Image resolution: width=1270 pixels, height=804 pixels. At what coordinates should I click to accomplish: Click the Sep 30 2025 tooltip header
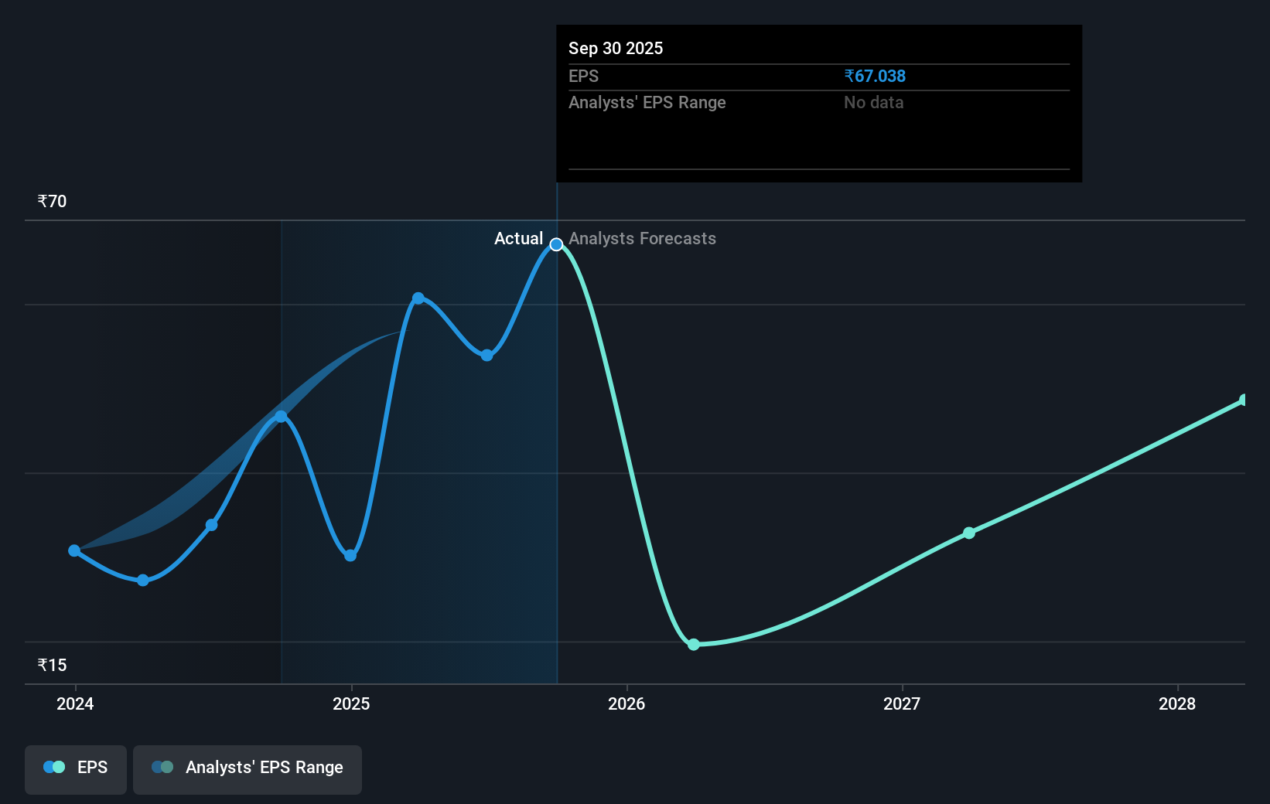pyautogui.click(x=615, y=48)
